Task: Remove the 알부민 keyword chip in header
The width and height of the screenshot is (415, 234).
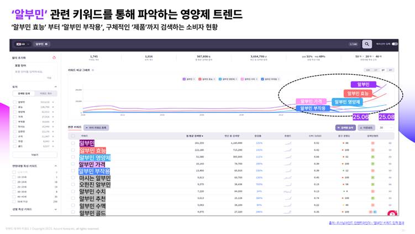Action: coord(46,44)
